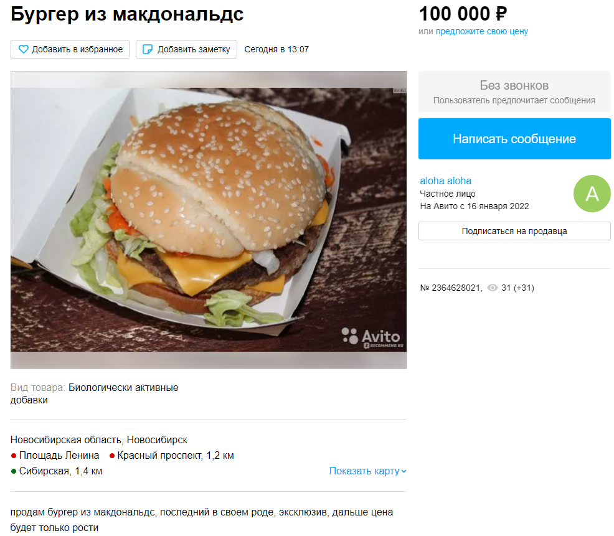Viewport: 614px width, 536px height.
Task: Subscribe via Подписаться на продавца button
Action: (x=514, y=231)
